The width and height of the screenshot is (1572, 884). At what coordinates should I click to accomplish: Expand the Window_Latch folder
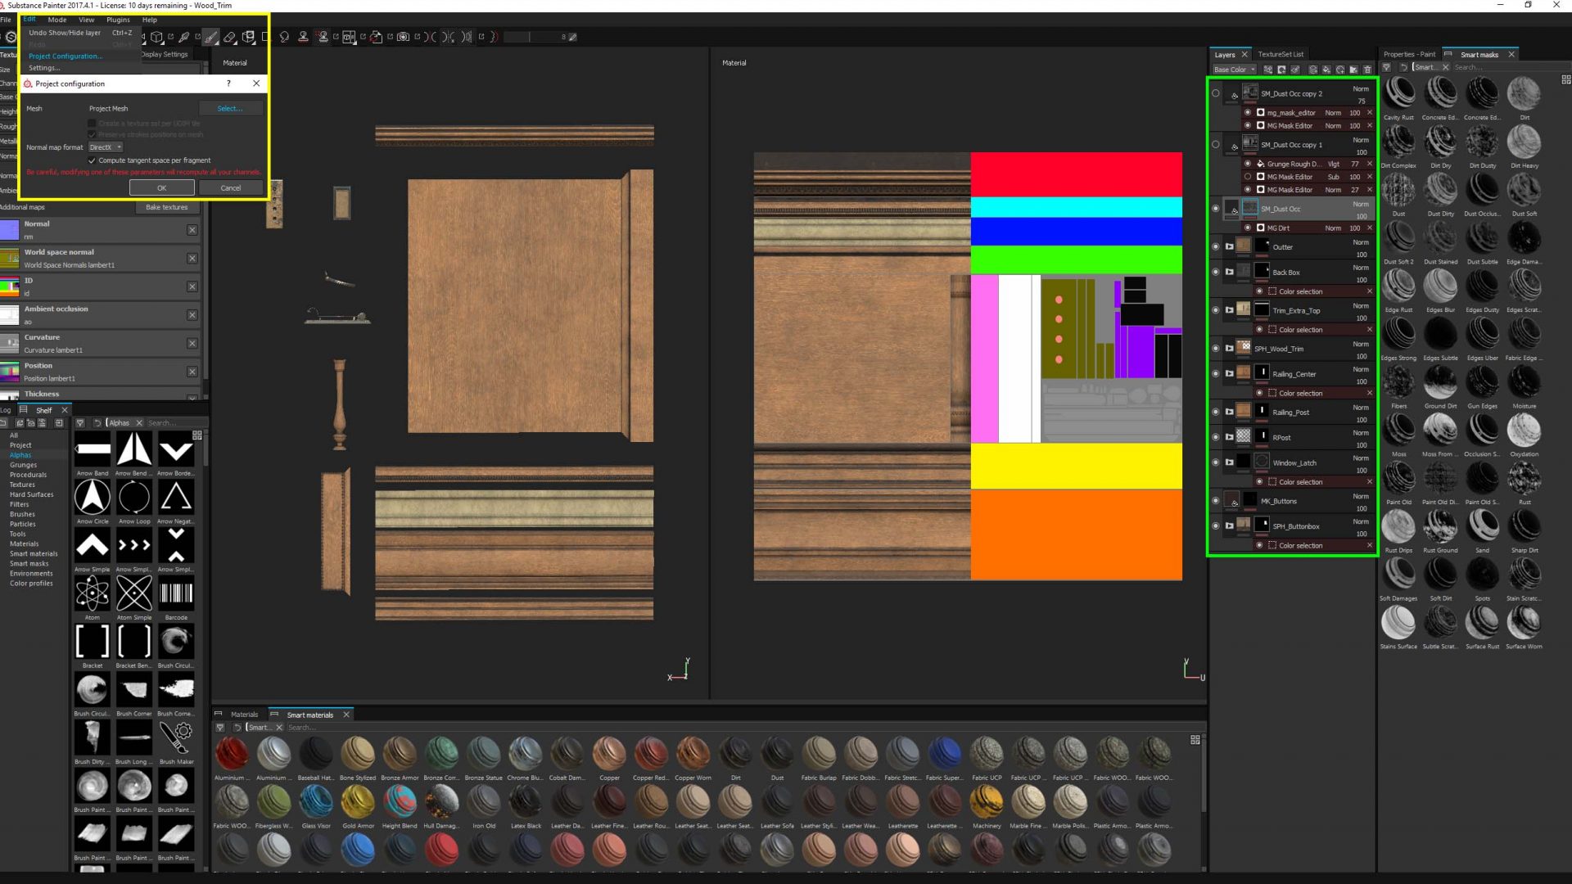(x=1229, y=462)
